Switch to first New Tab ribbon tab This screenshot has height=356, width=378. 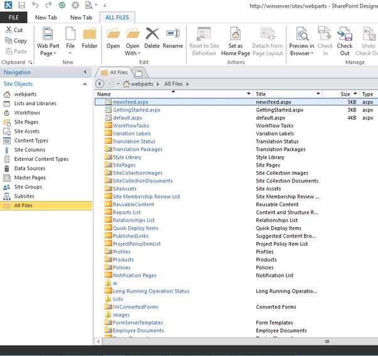tap(46, 18)
